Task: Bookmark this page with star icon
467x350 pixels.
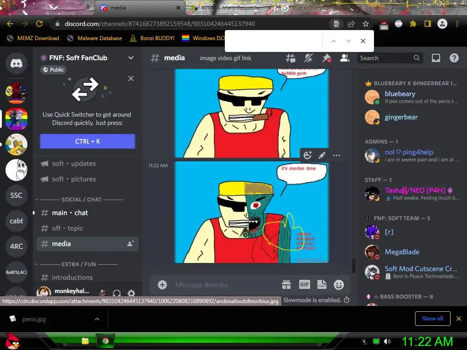Action: tap(366, 24)
